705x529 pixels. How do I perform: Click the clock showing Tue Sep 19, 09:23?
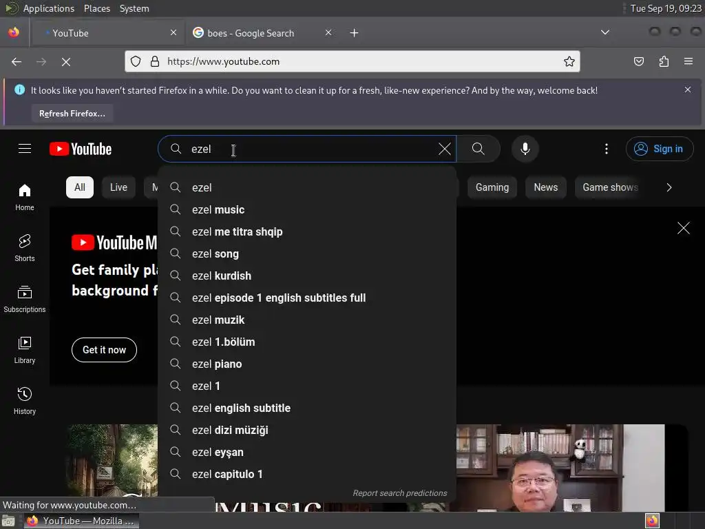coord(666,8)
